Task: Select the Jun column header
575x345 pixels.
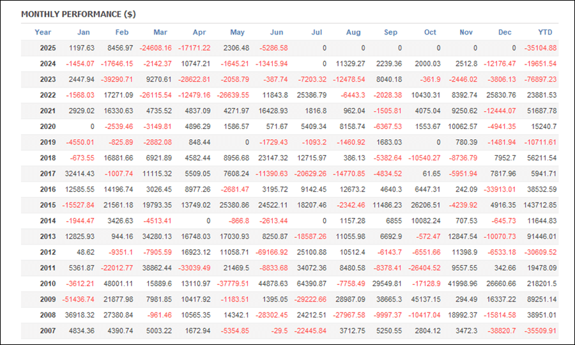Action: pyautogui.click(x=277, y=32)
